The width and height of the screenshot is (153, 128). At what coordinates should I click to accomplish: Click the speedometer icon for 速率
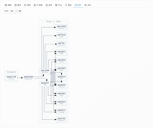click(25, 5)
